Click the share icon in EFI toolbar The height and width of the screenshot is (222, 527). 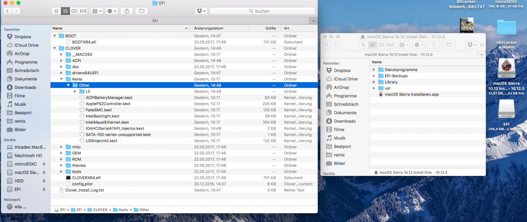[x=126, y=11]
